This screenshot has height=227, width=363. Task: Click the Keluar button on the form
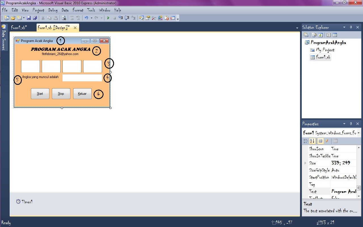pos(82,93)
